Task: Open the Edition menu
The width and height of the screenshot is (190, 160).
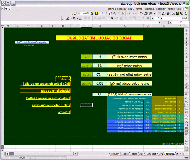Action: tap(171, 9)
